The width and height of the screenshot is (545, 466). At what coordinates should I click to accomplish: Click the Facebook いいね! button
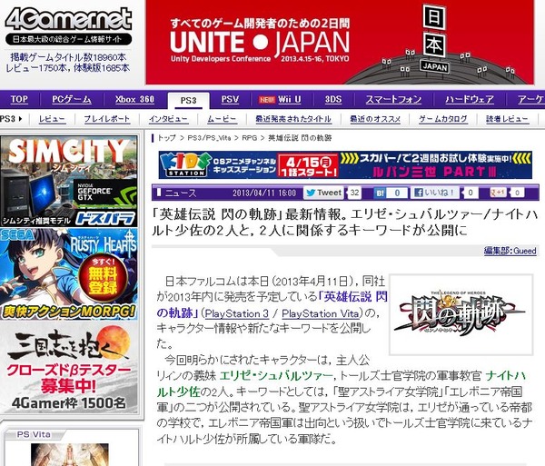(434, 193)
